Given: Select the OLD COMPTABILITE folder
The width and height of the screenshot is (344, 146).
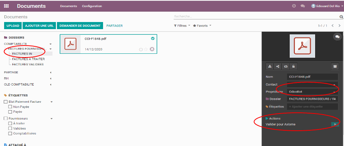Looking at the screenshot, I should [19, 85].
